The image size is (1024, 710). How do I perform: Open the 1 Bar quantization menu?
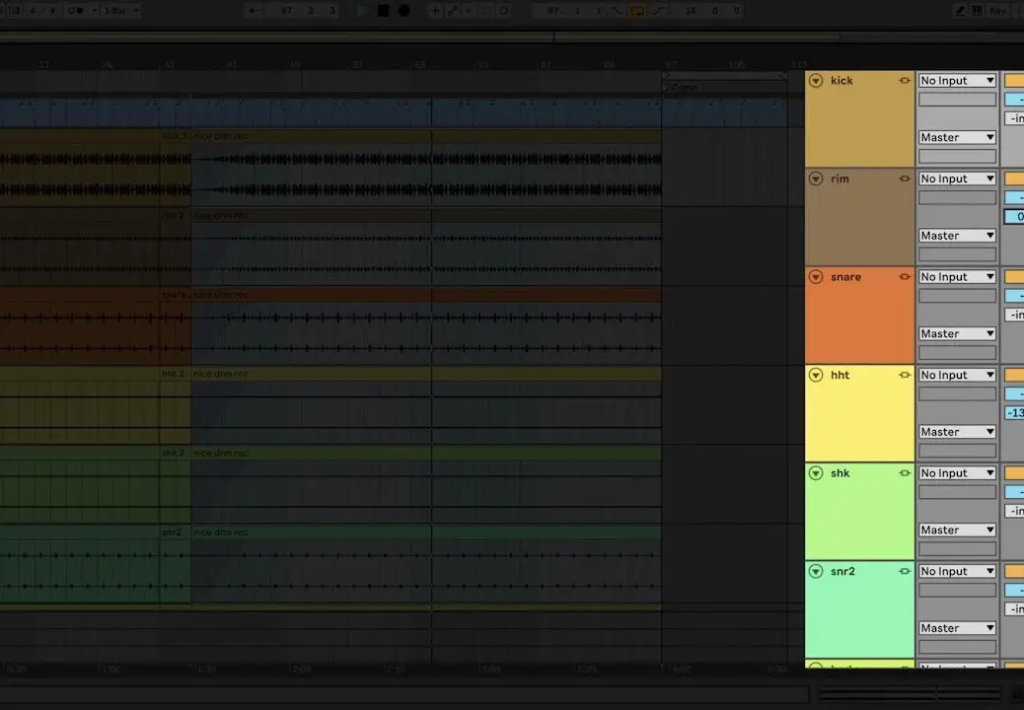(120, 11)
